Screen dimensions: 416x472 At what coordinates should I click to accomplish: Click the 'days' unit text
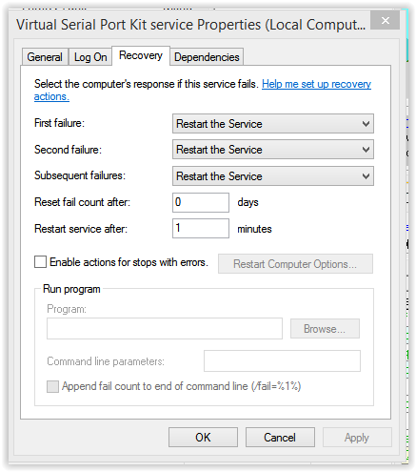click(x=248, y=202)
